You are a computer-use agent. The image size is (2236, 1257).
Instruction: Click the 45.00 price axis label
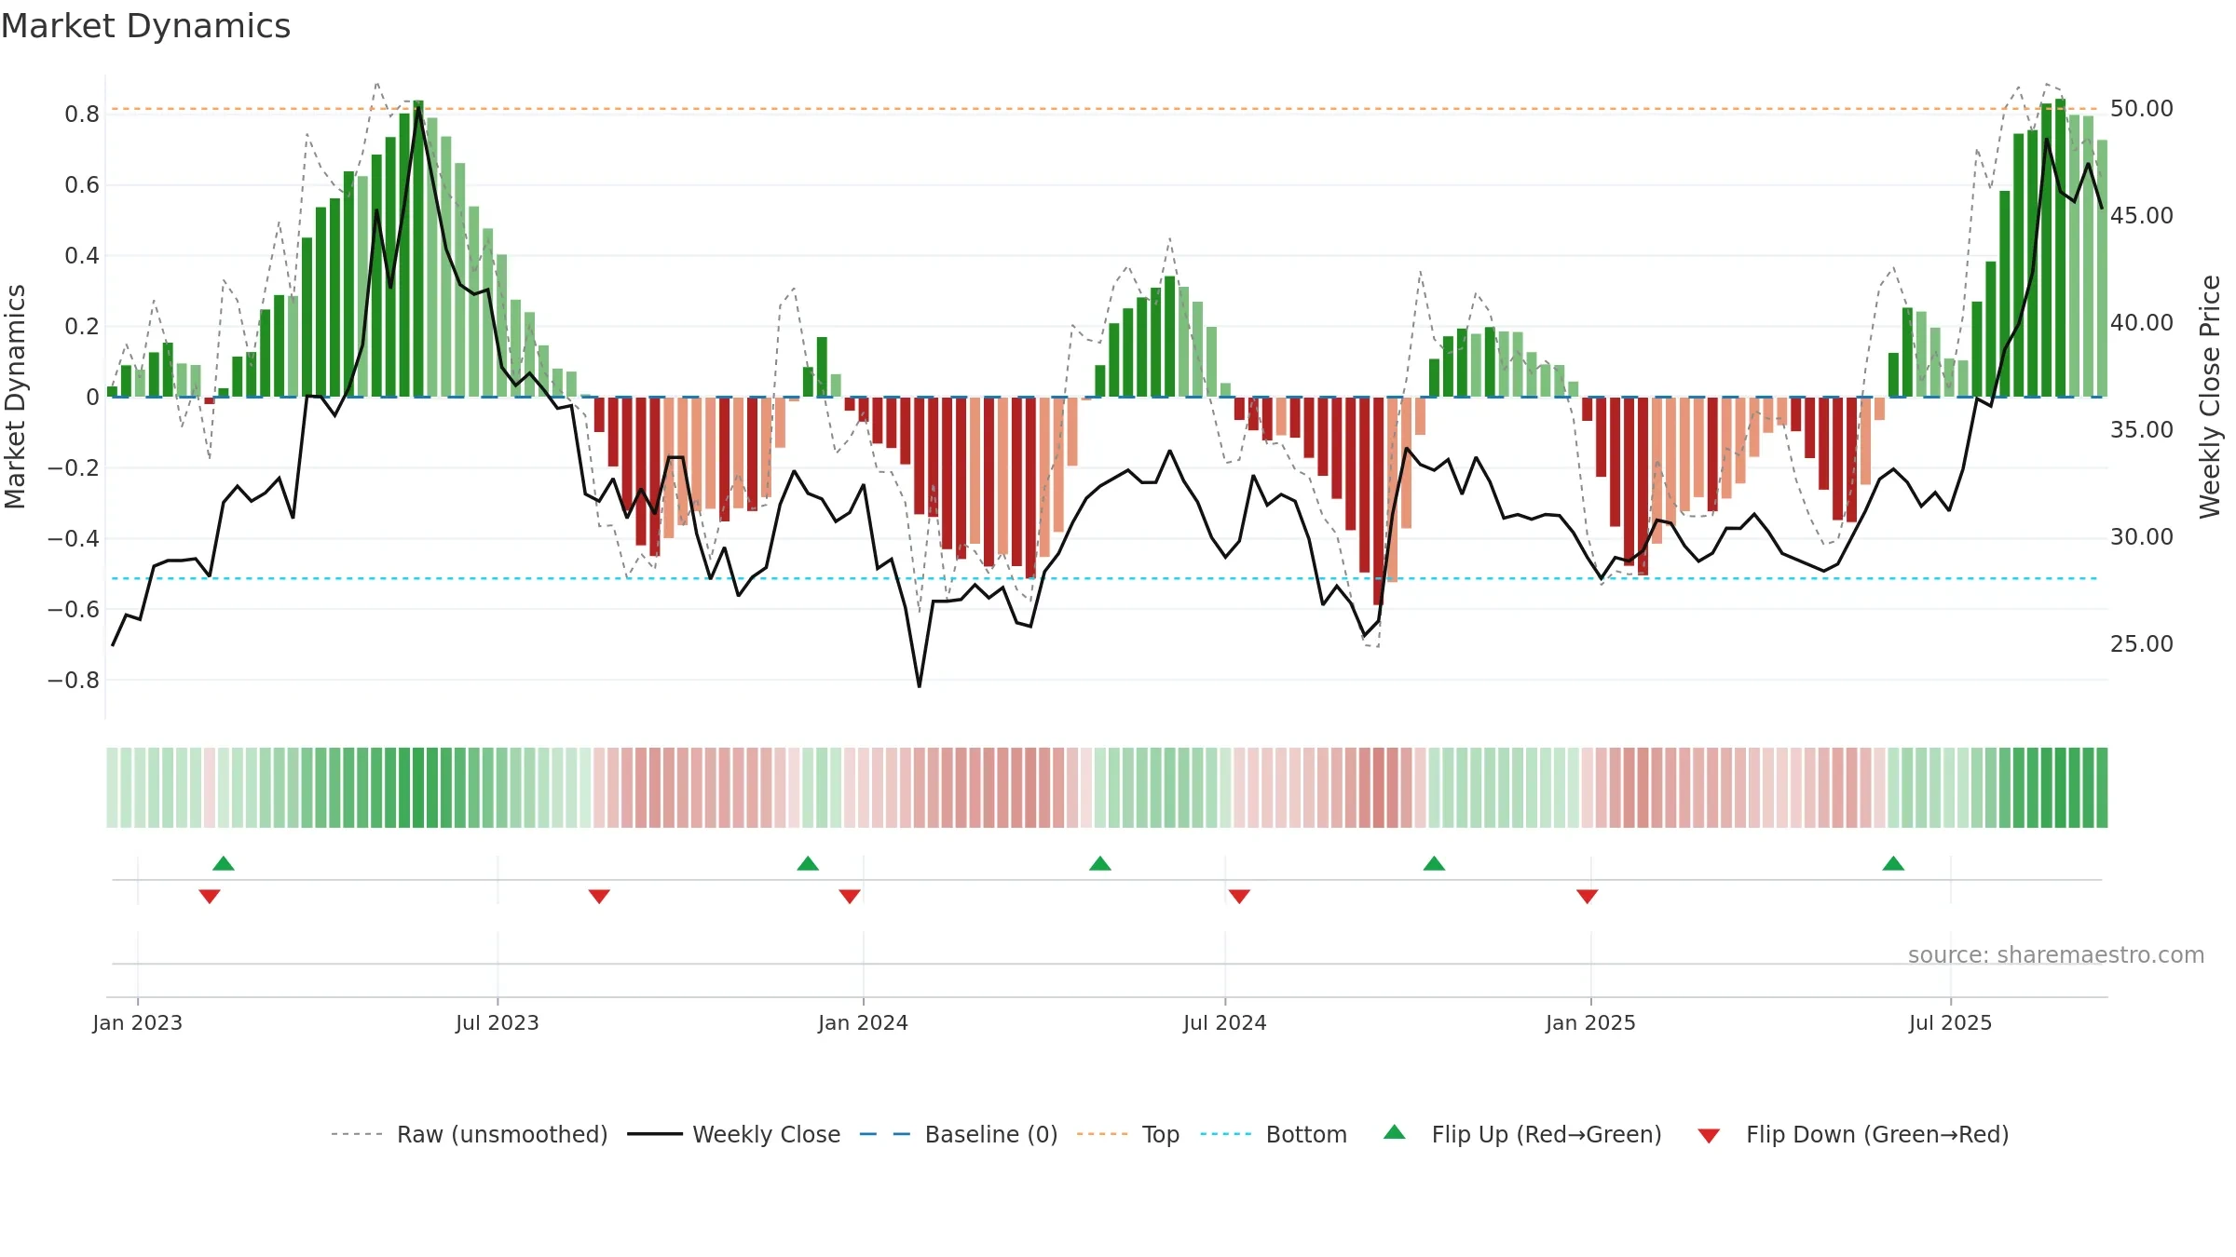(x=2142, y=216)
